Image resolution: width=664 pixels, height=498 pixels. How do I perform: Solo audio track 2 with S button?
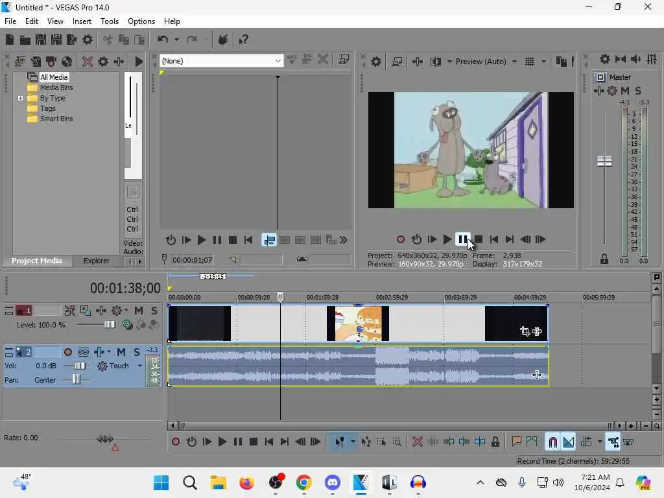(136, 352)
